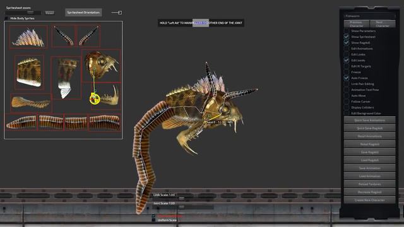
Task: Enable Edit Limbs checkbox
Action: [x=347, y=55]
